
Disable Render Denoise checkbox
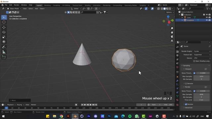(x=186, y=104)
